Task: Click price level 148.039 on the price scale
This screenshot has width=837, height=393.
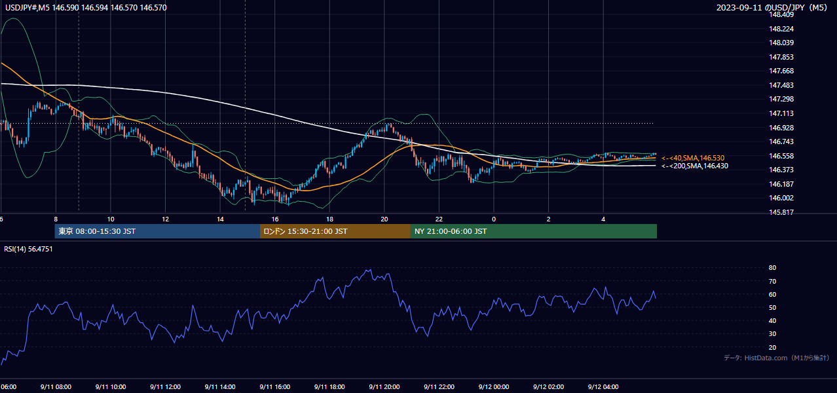Action: coord(782,43)
